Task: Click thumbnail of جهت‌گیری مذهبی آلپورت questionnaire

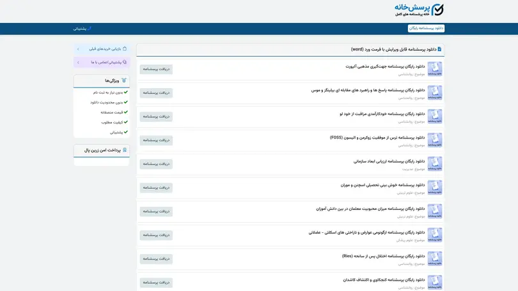Action: click(x=435, y=69)
